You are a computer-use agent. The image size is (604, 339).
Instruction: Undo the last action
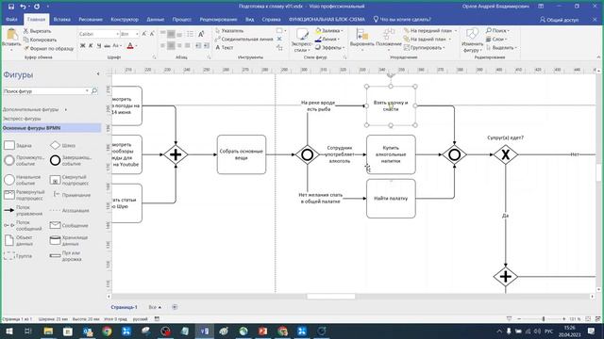pos(23,7)
